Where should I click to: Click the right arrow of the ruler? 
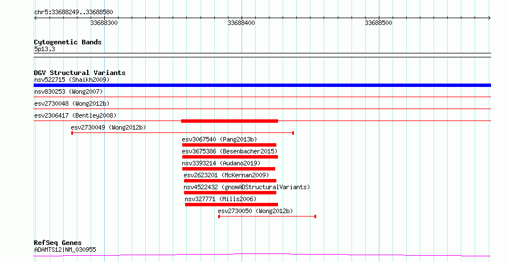click(x=489, y=18)
